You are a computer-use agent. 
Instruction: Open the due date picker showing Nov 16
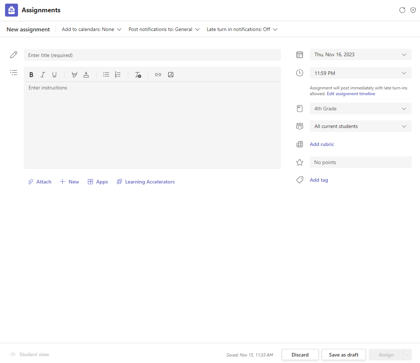coord(360,54)
